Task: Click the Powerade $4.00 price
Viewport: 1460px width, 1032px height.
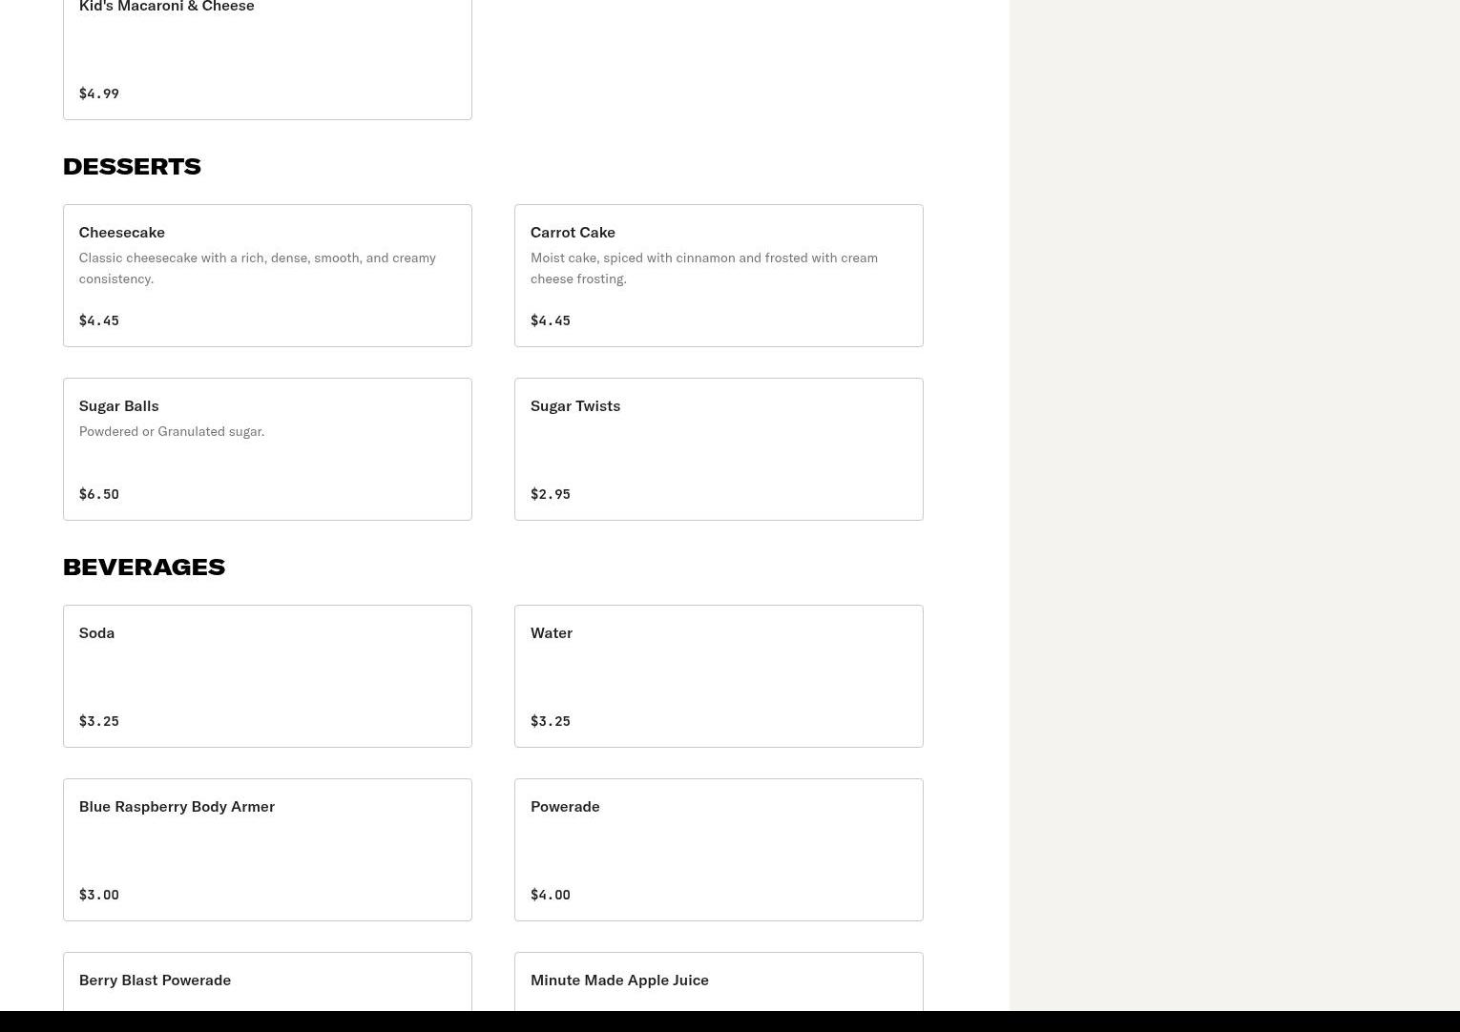Action: pos(551,895)
